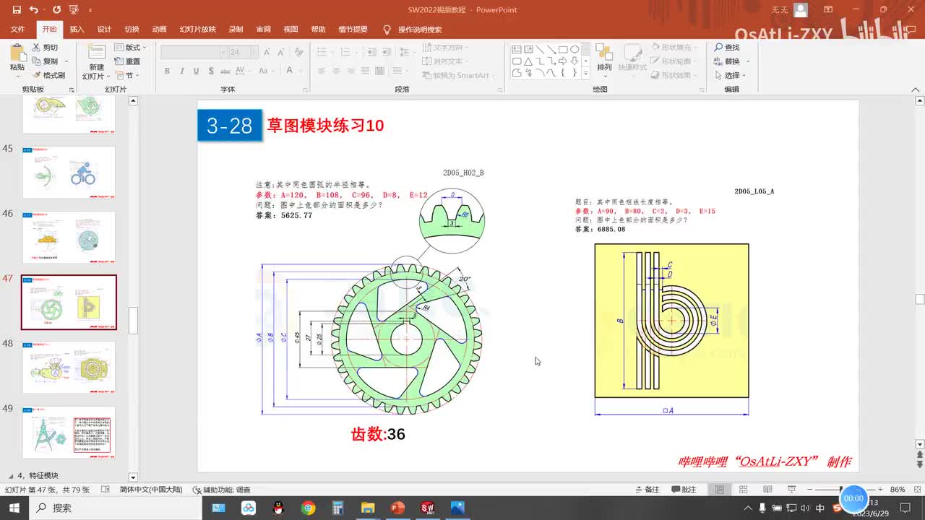Toggle normal view in status bar
The height and width of the screenshot is (520, 925).
click(x=719, y=490)
